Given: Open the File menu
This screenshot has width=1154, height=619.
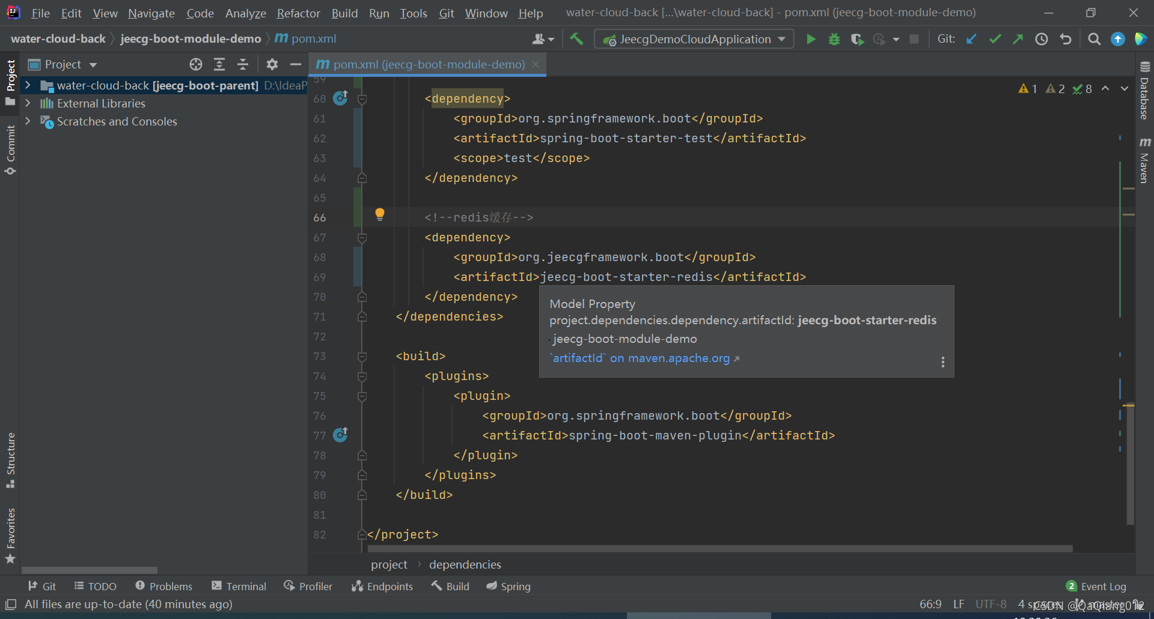Looking at the screenshot, I should (x=40, y=13).
